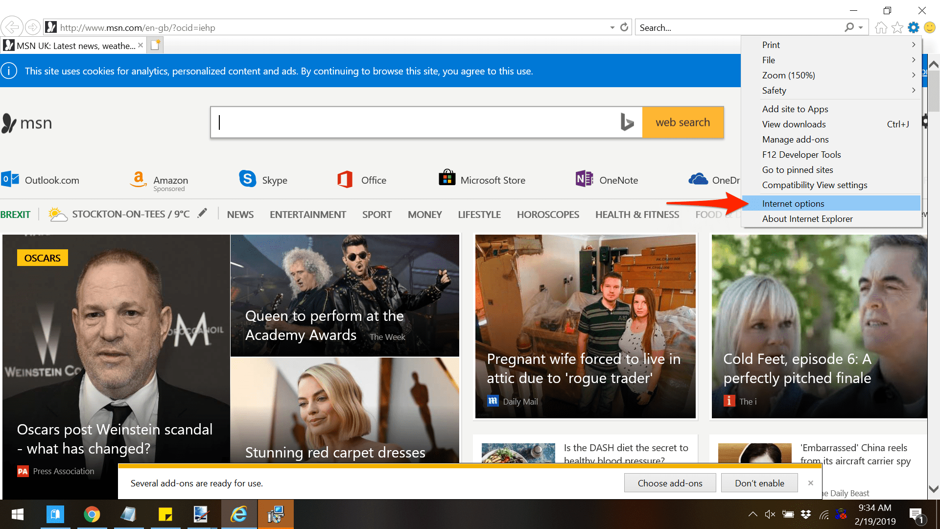Open a new tab with the blank tab button
The width and height of the screenshot is (940, 529).
tap(156, 45)
